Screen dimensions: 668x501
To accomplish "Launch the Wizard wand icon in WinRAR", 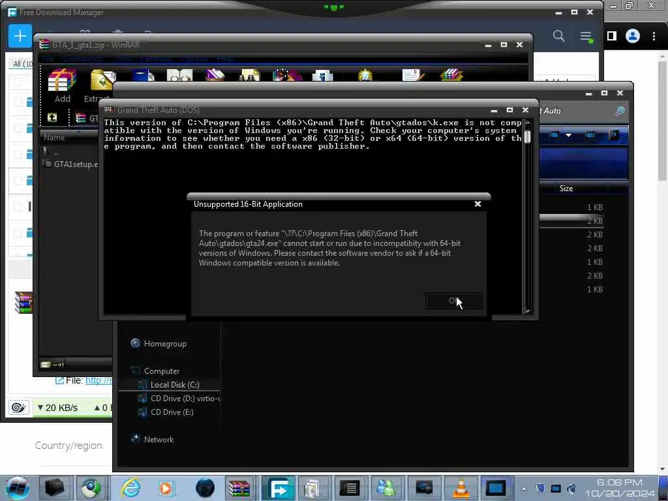I will (x=287, y=75).
